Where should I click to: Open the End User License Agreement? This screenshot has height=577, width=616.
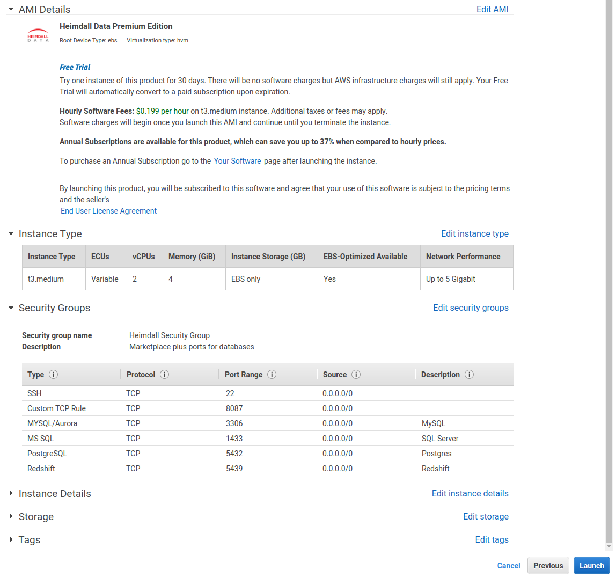coord(108,211)
